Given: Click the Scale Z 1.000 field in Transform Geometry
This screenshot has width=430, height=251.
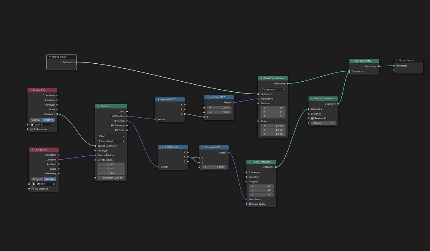Looking at the screenshot, I should (x=273, y=134).
